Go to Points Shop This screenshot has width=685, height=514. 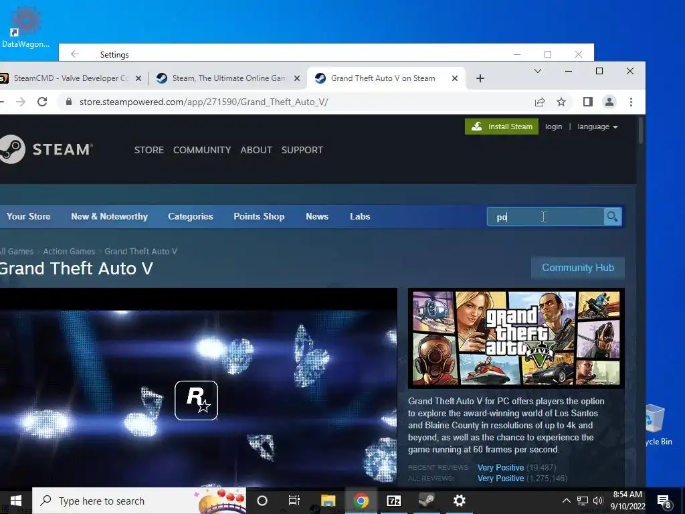click(x=259, y=216)
